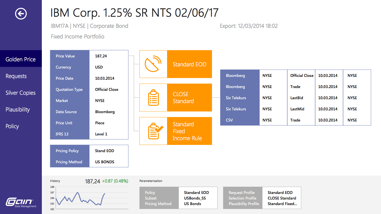Click the LastBid cell

point(297,98)
